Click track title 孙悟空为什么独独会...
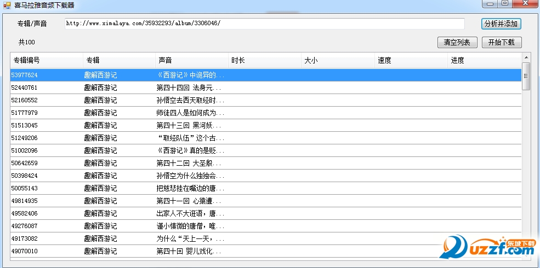 tap(190, 176)
